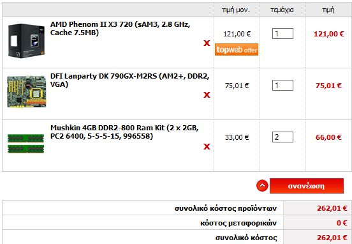Click the red circular up-arrow icon beside ανανέωση
The image size is (352, 244).
pyautogui.click(x=262, y=186)
